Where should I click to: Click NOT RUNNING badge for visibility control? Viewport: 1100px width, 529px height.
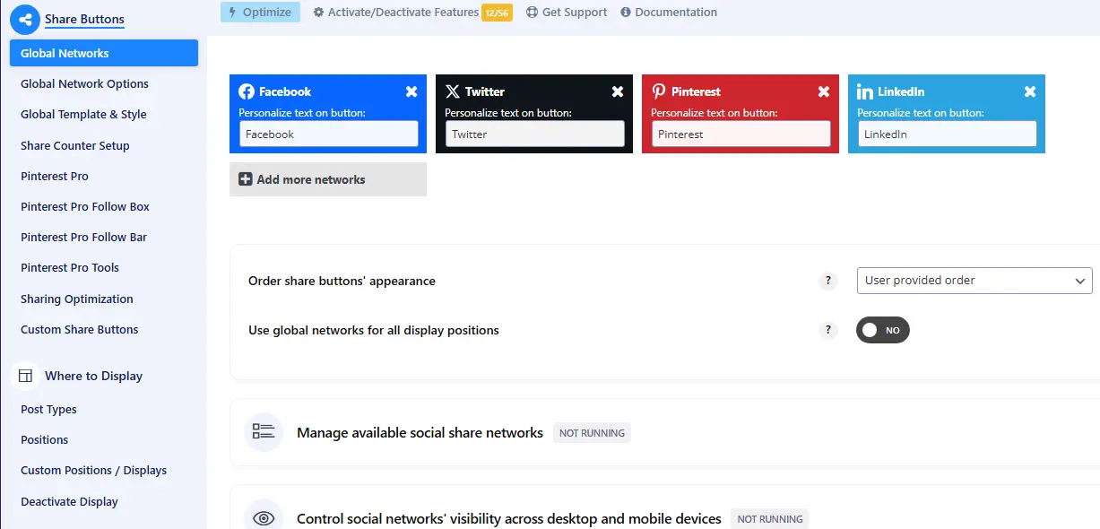(x=770, y=518)
